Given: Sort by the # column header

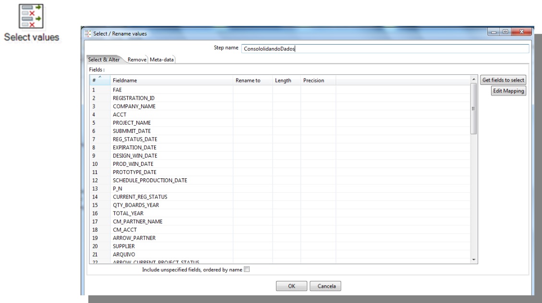Looking at the screenshot, I should click(x=98, y=81).
